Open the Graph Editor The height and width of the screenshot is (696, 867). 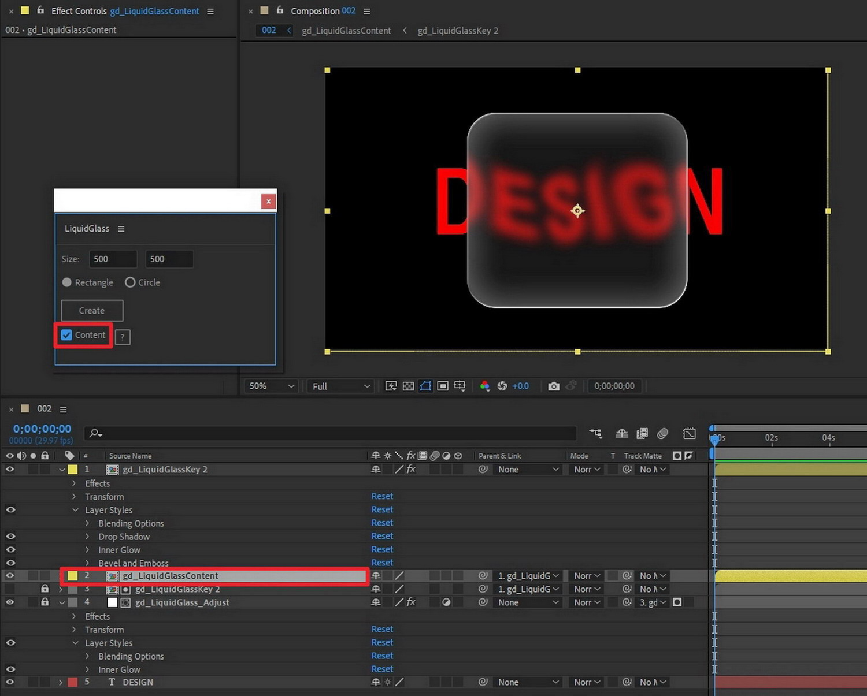pyautogui.click(x=689, y=433)
